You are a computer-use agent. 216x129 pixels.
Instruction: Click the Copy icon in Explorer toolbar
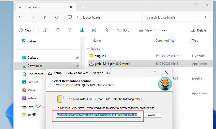pyautogui.click(x=57, y=30)
